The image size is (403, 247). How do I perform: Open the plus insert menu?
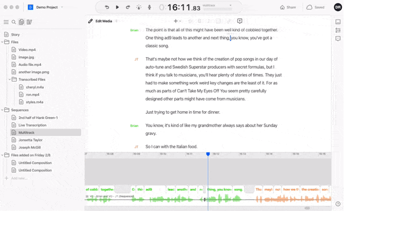click(177, 21)
